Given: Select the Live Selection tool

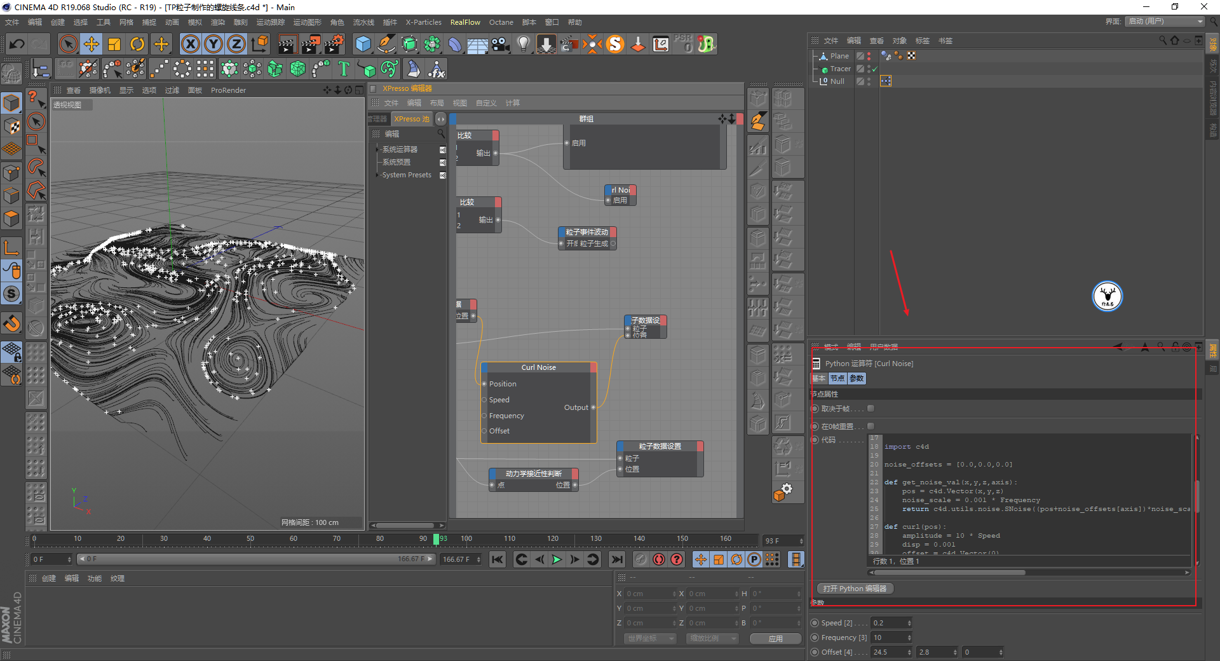Looking at the screenshot, I should (68, 44).
